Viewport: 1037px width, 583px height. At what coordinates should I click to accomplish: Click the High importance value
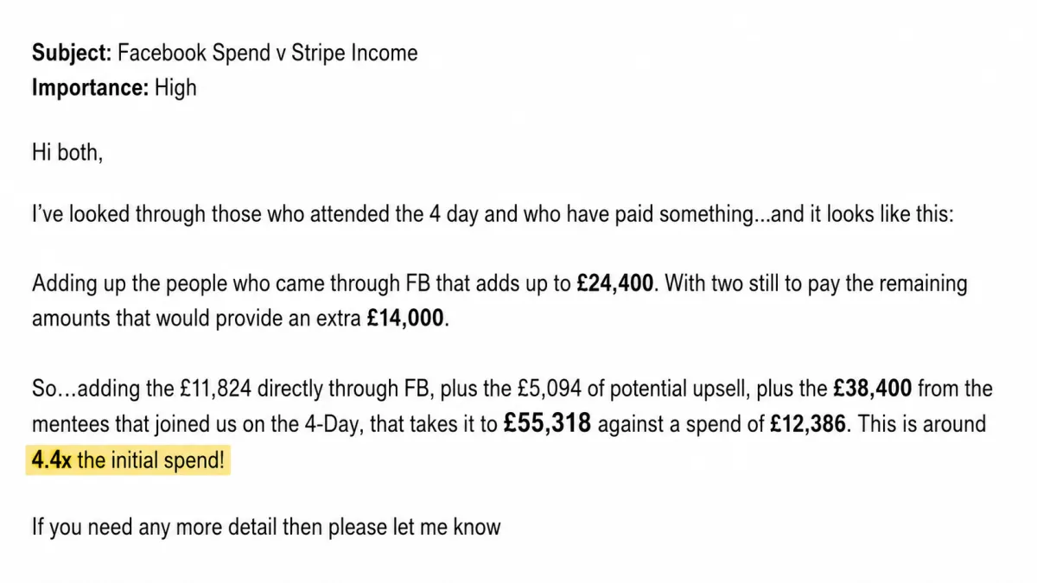coord(175,88)
